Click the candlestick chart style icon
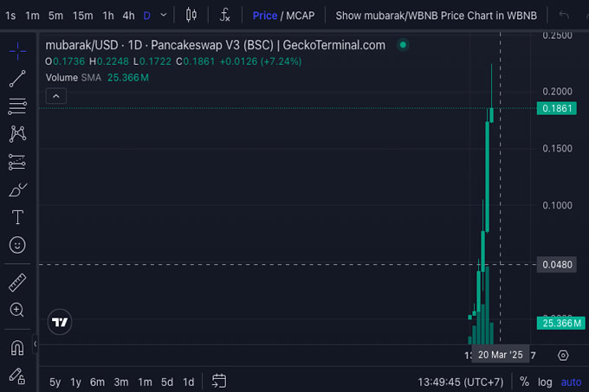Image resolution: width=589 pixels, height=392 pixels. click(x=191, y=16)
